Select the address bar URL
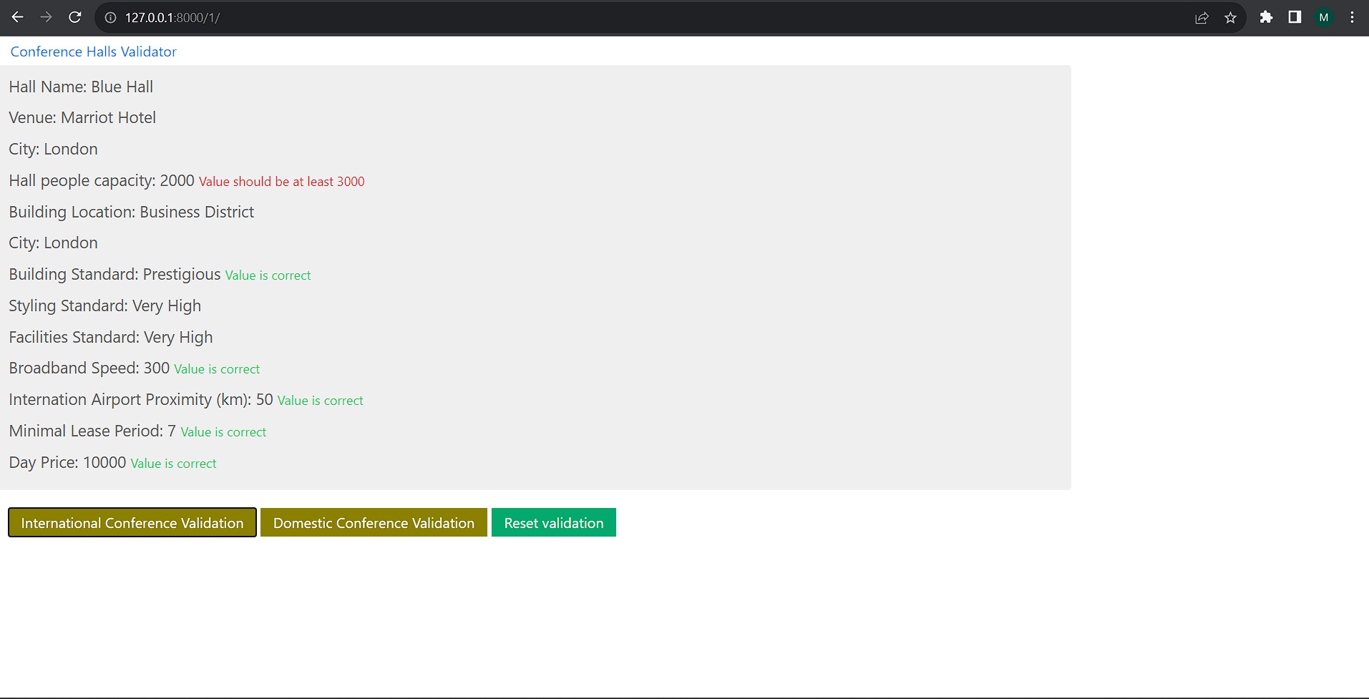The height and width of the screenshot is (699, 1369). click(x=172, y=18)
